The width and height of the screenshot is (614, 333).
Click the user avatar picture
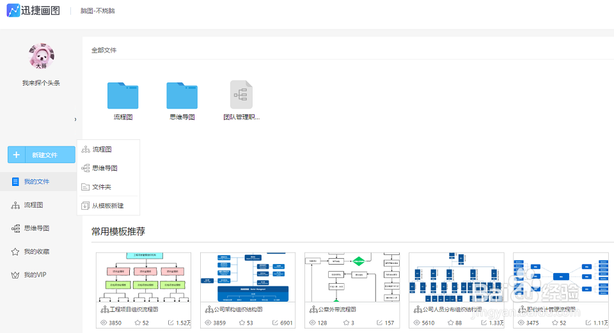42,56
